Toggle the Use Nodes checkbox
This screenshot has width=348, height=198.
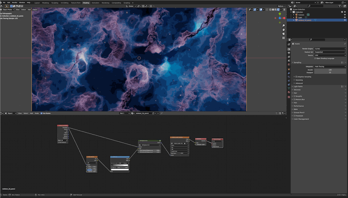point(41,113)
